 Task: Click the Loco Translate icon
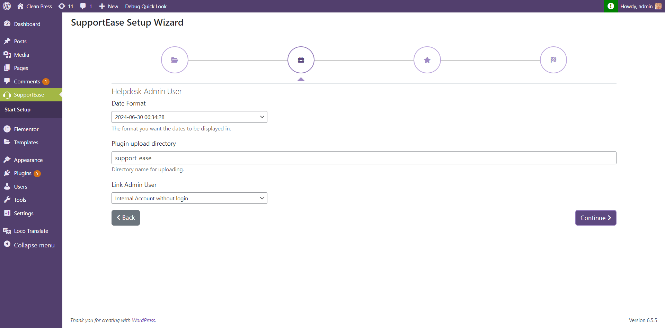[7, 231]
